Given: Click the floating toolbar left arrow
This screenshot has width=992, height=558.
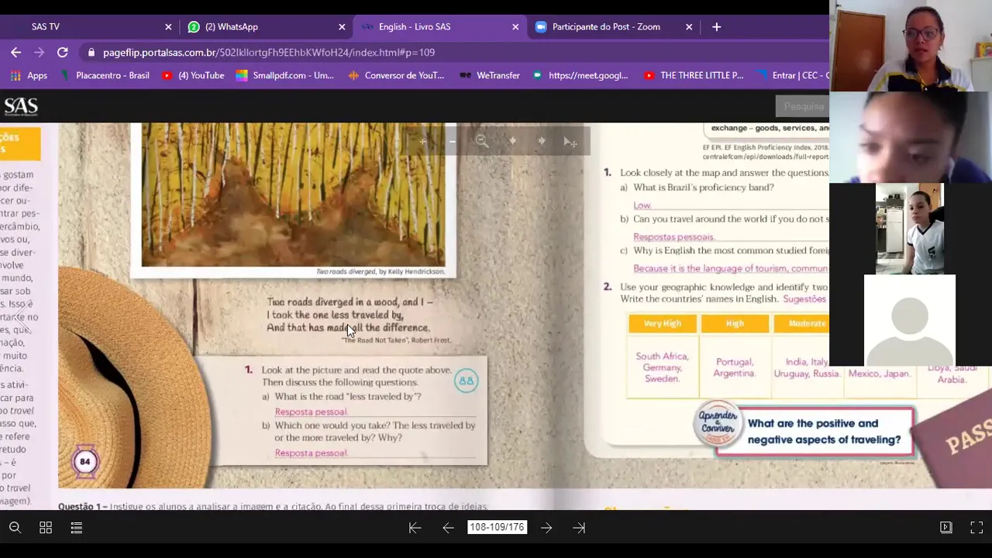Looking at the screenshot, I should 512,141.
